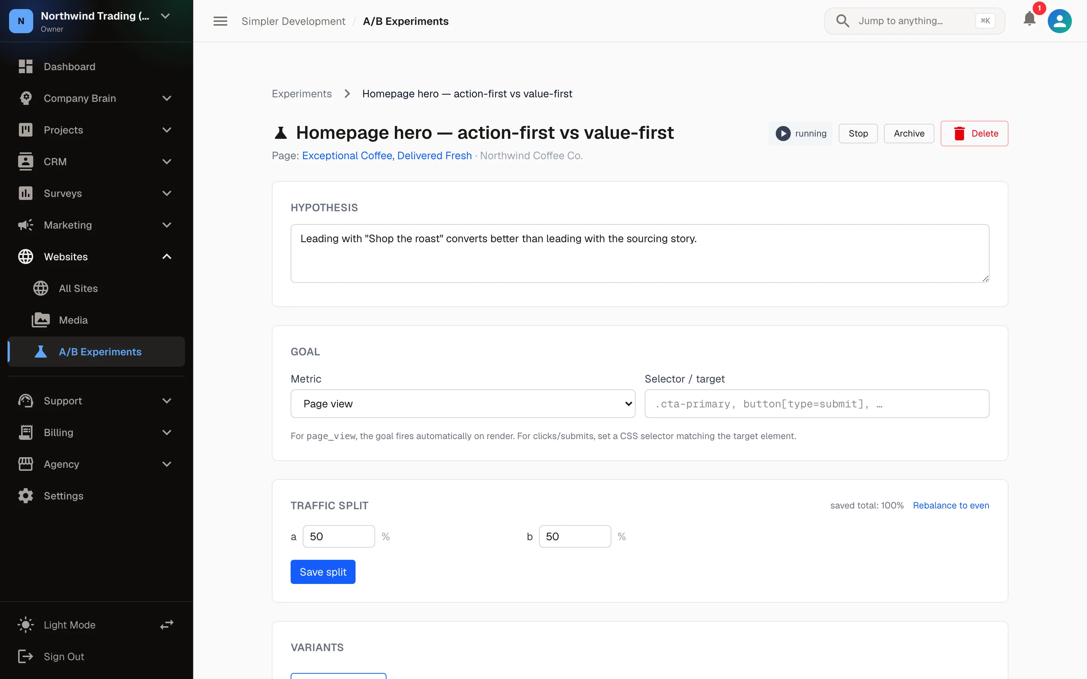The width and height of the screenshot is (1087, 679).
Task: Click the Settings gear icon in sidebar
Action: pyautogui.click(x=26, y=496)
